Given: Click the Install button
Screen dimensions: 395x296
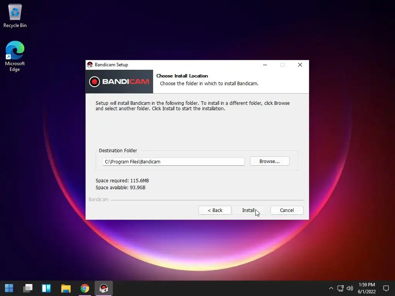Looking at the screenshot, I should click(248, 210).
